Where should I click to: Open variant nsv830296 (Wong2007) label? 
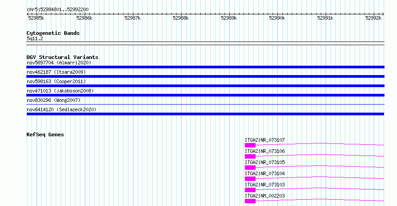coord(54,100)
